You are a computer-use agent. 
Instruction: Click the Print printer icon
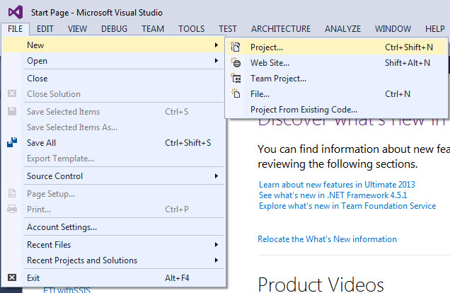[x=12, y=209]
